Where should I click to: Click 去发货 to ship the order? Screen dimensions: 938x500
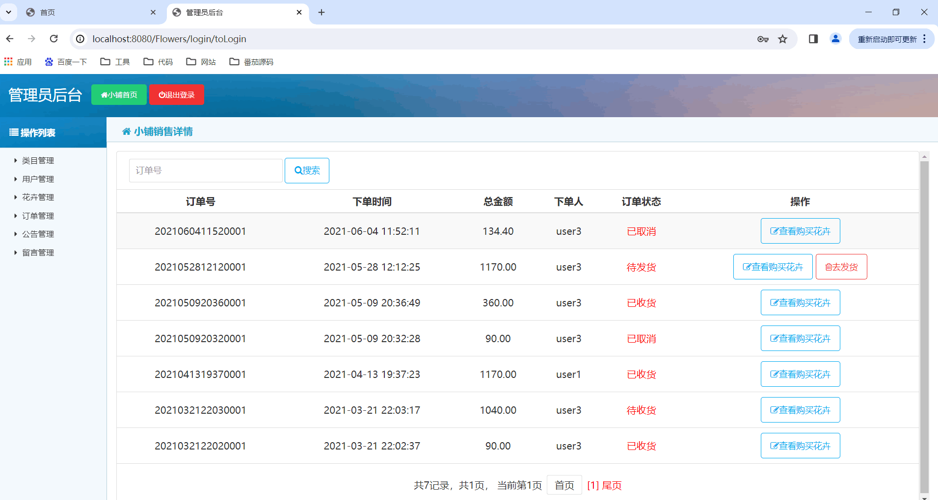[841, 267]
